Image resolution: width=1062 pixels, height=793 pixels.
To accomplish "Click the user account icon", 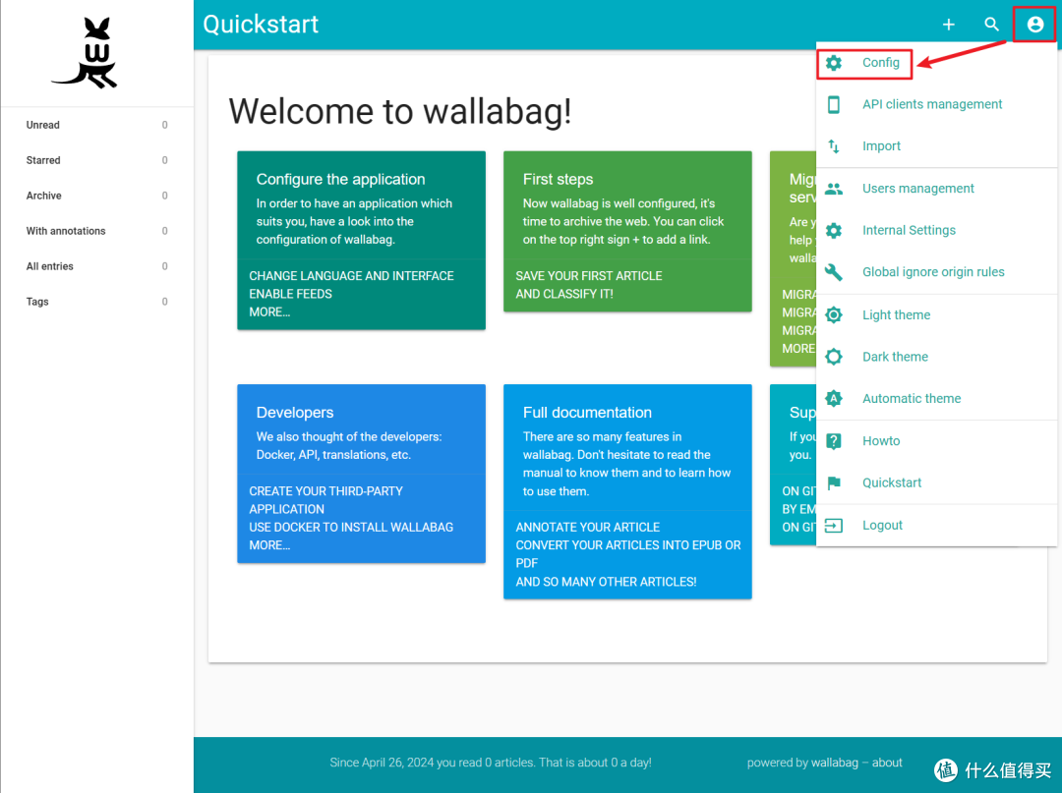I will (1034, 25).
